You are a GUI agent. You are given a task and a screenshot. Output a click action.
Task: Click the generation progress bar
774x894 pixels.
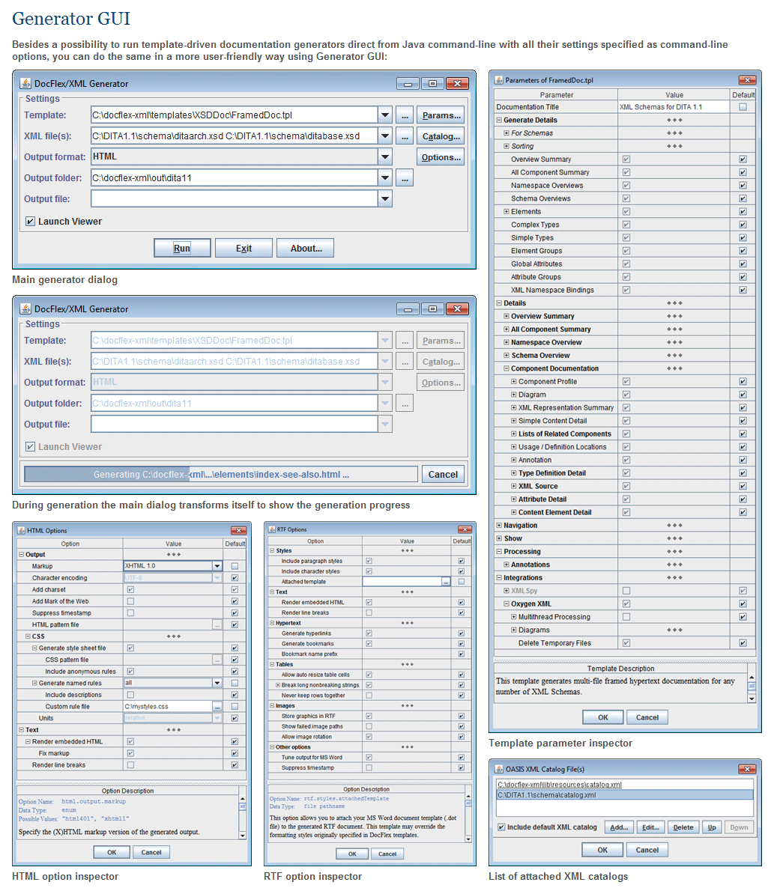coord(220,474)
